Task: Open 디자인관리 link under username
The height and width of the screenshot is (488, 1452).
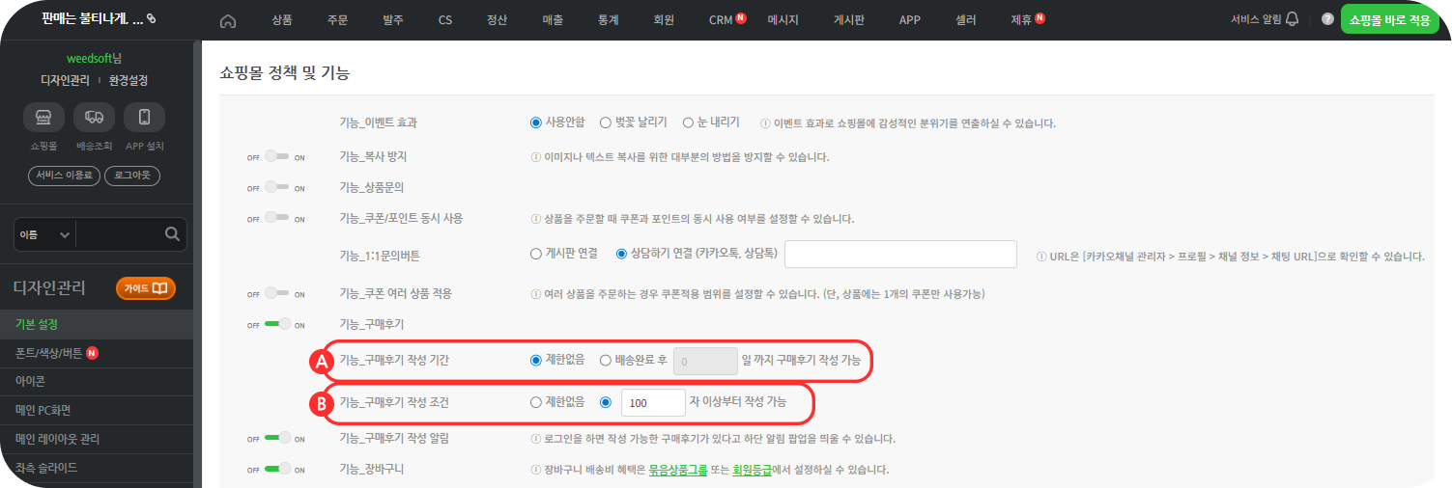Action: click(65, 80)
